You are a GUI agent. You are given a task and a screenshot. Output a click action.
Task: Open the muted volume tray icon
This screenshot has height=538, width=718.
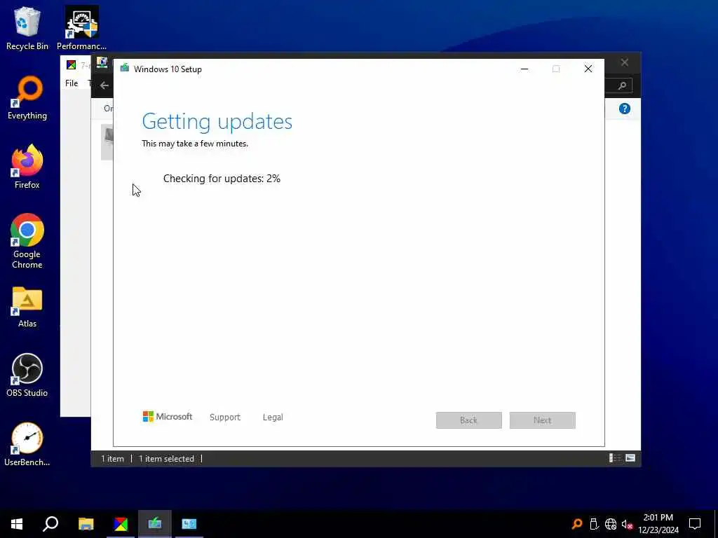pos(627,524)
